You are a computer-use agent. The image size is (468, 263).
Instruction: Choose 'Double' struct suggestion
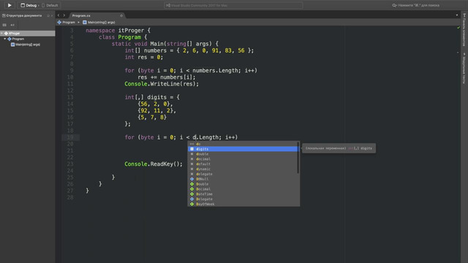click(243, 184)
